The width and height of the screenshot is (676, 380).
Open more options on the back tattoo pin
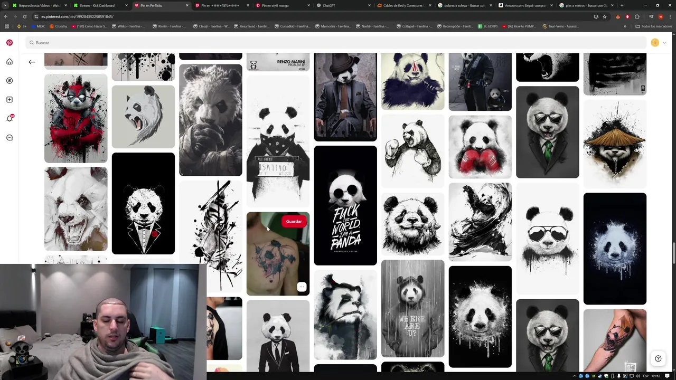pyautogui.click(x=302, y=287)
